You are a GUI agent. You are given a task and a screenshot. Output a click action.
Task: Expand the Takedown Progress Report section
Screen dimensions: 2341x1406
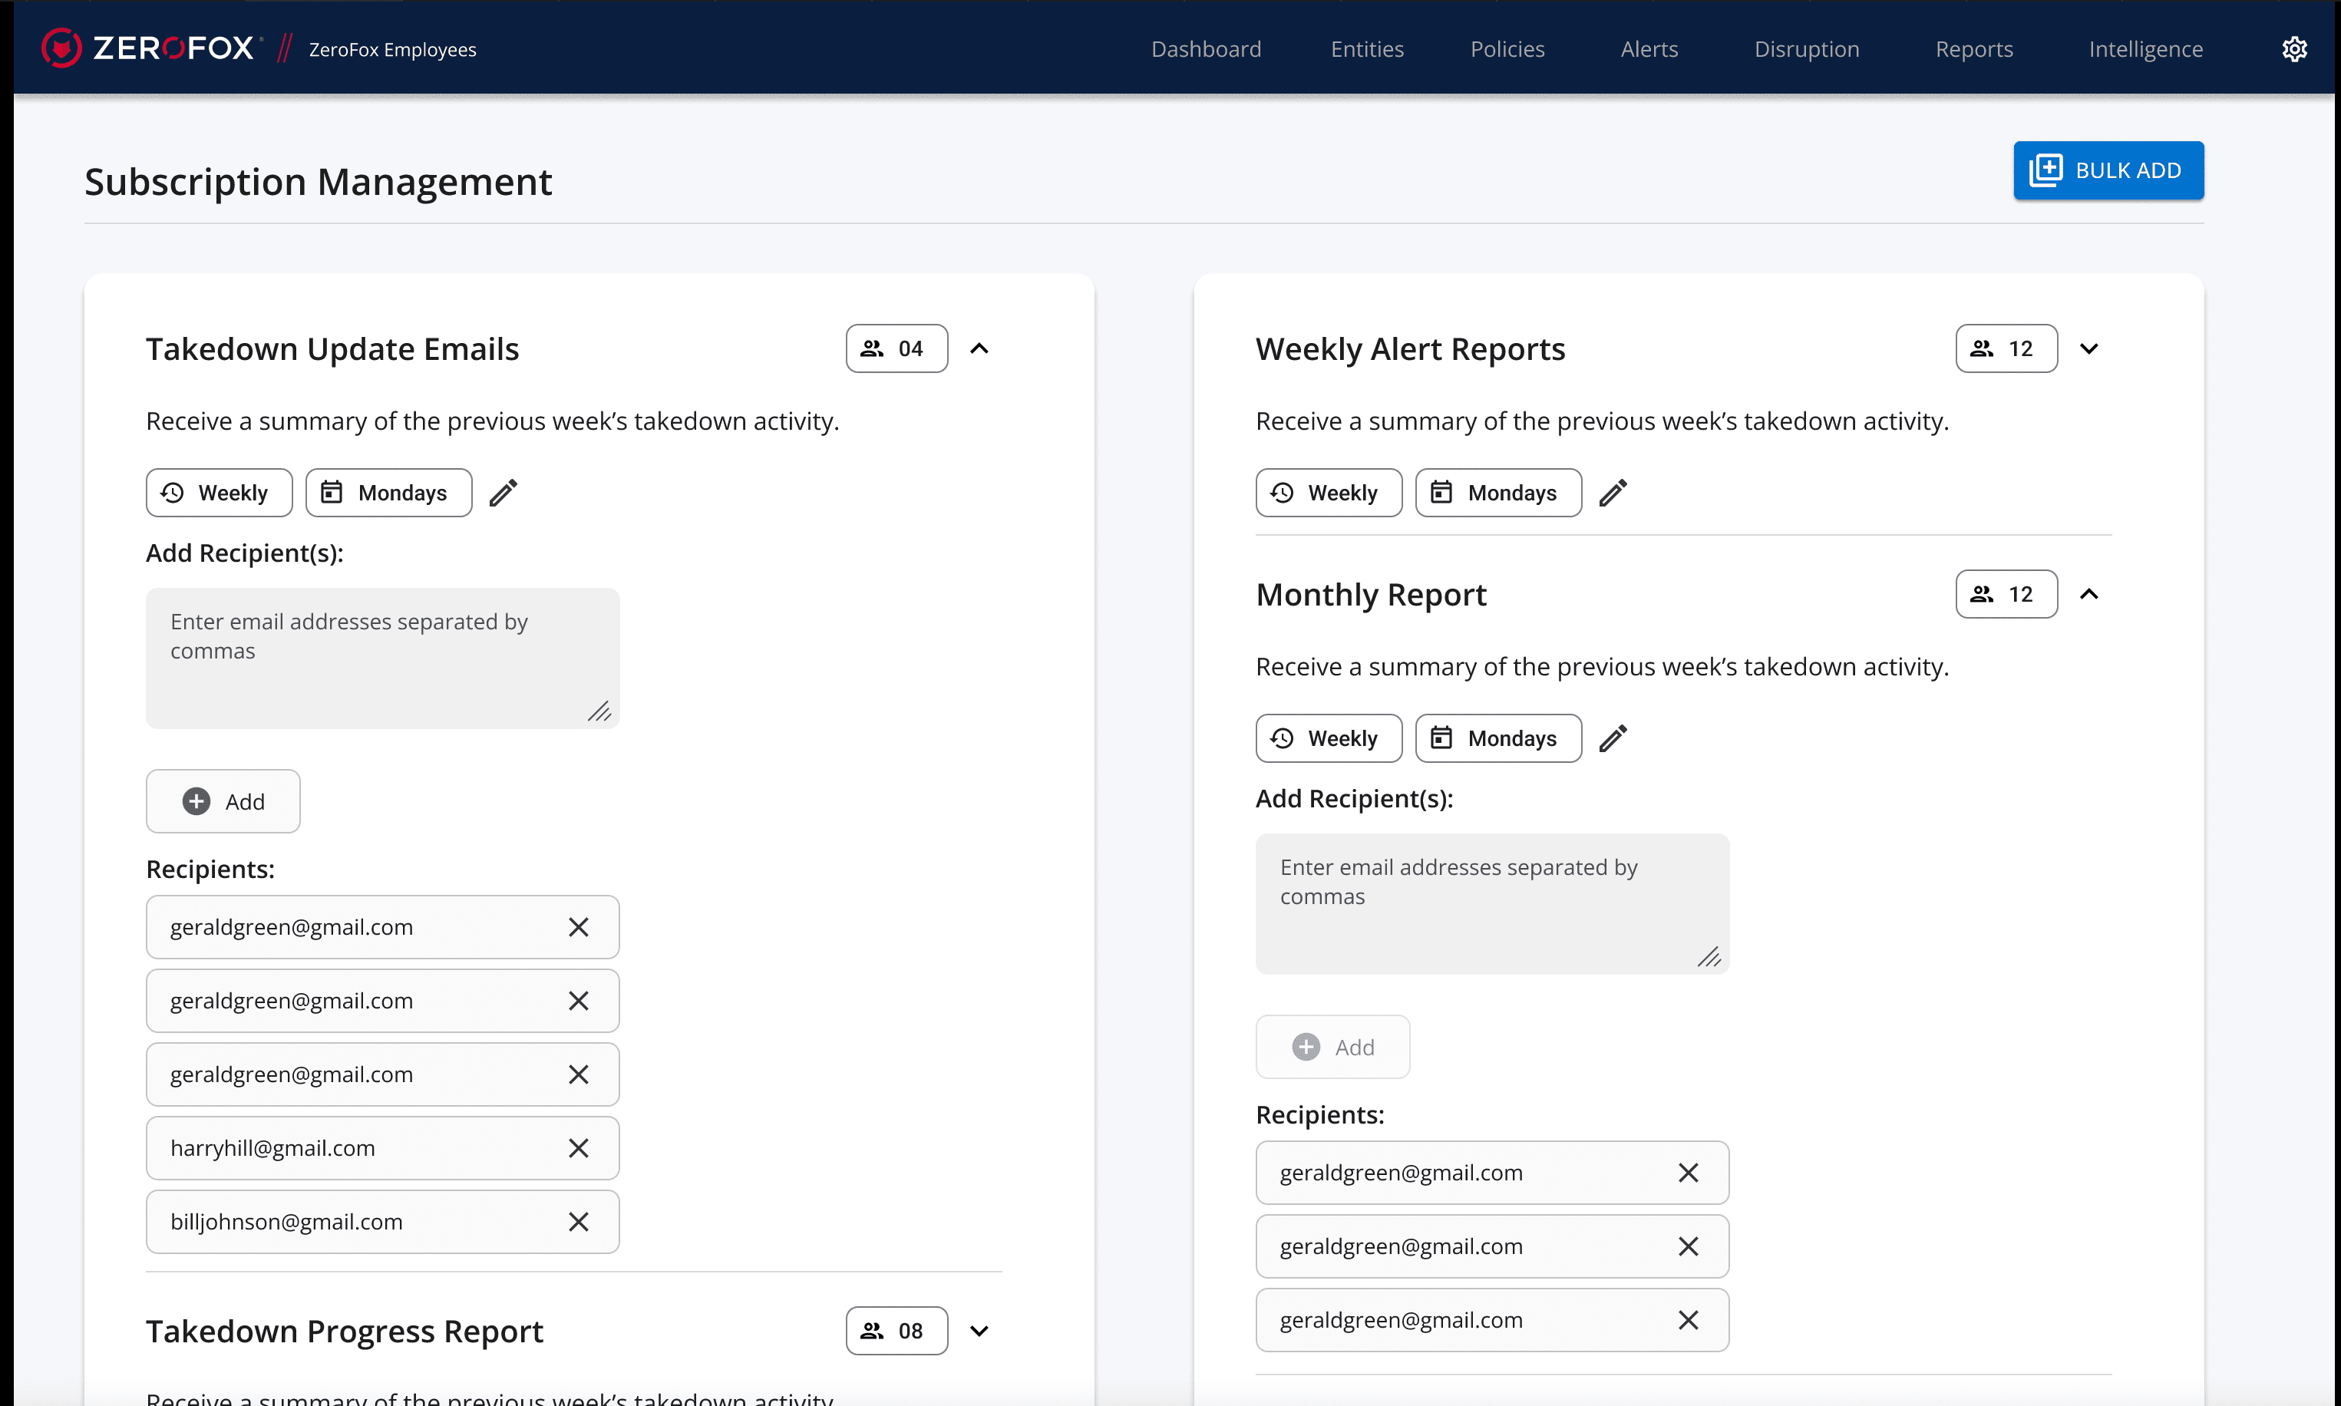point(979,1331)
